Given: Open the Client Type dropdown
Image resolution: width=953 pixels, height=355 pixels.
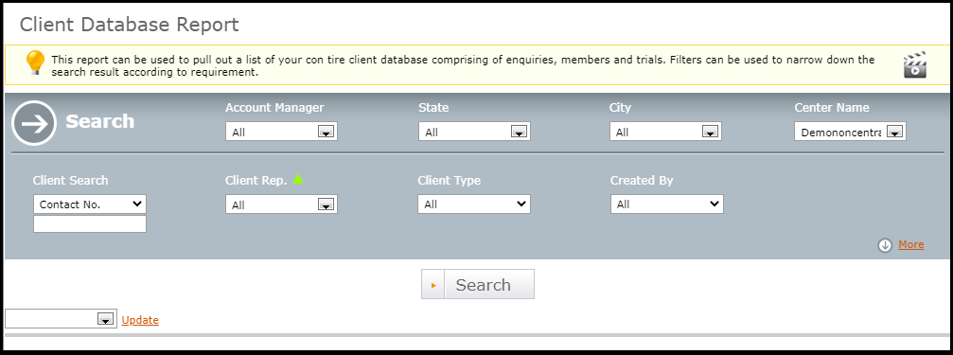Looking at the screenshot, I should 474,204.
